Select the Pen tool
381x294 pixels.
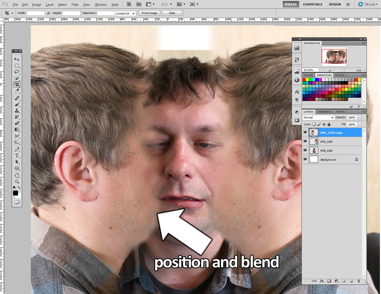[17, 149]
